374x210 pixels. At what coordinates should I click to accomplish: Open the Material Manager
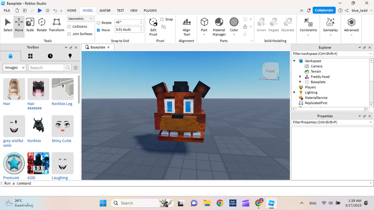click(219, 27)
